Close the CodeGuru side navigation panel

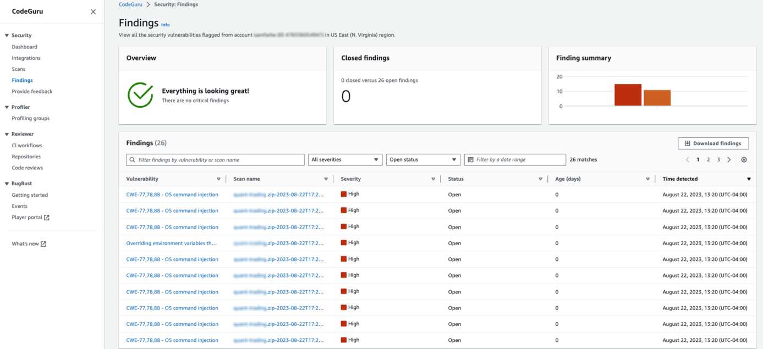(x=93, y=12)
